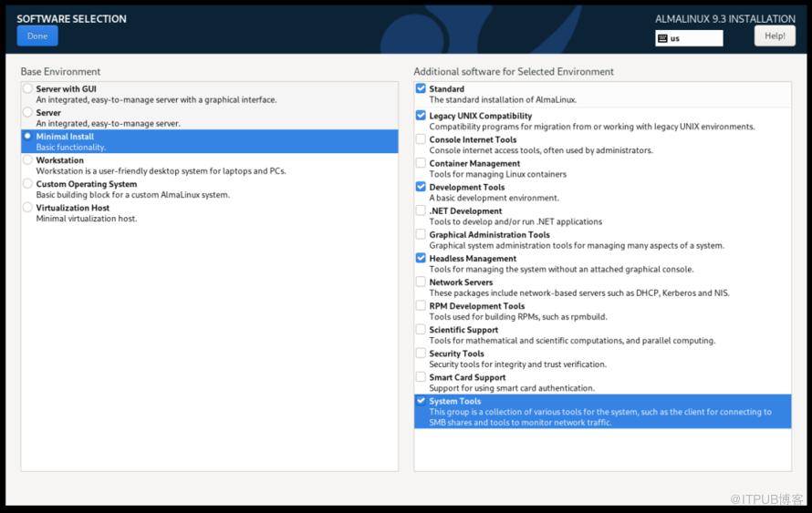Screen dimensions: 812x513
Task: Click 'Tools used for building RPMs' description
Action: coord(518,317)
